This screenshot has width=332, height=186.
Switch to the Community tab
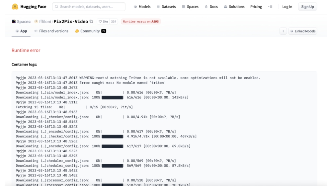(x=90, y=31)
